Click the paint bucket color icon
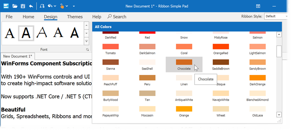This screenshot has width=291, height=130. [50, 6]
